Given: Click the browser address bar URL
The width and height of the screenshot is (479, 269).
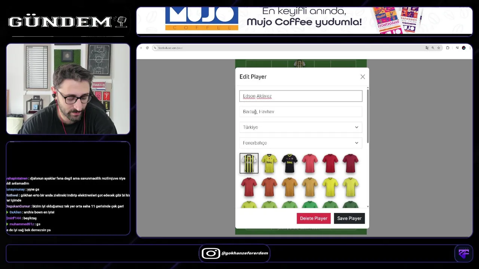Looking at the screenshot, I should point(170,48).
